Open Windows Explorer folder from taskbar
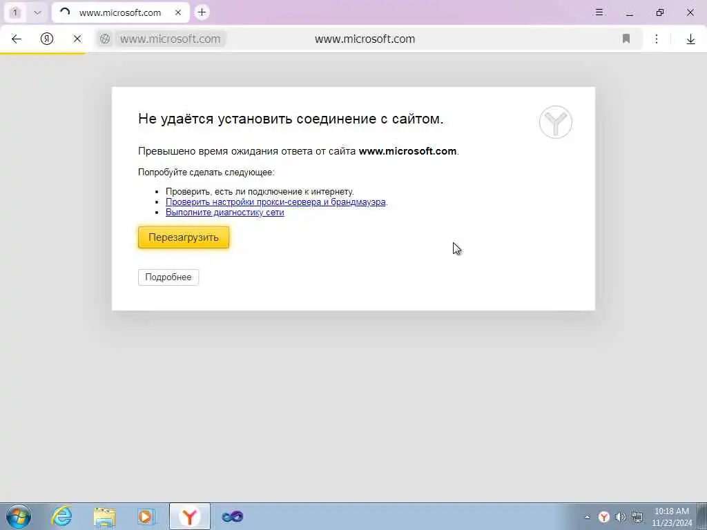Image resolution: width=707 pixels, height=530 pixels. click(x=105, y=516)
